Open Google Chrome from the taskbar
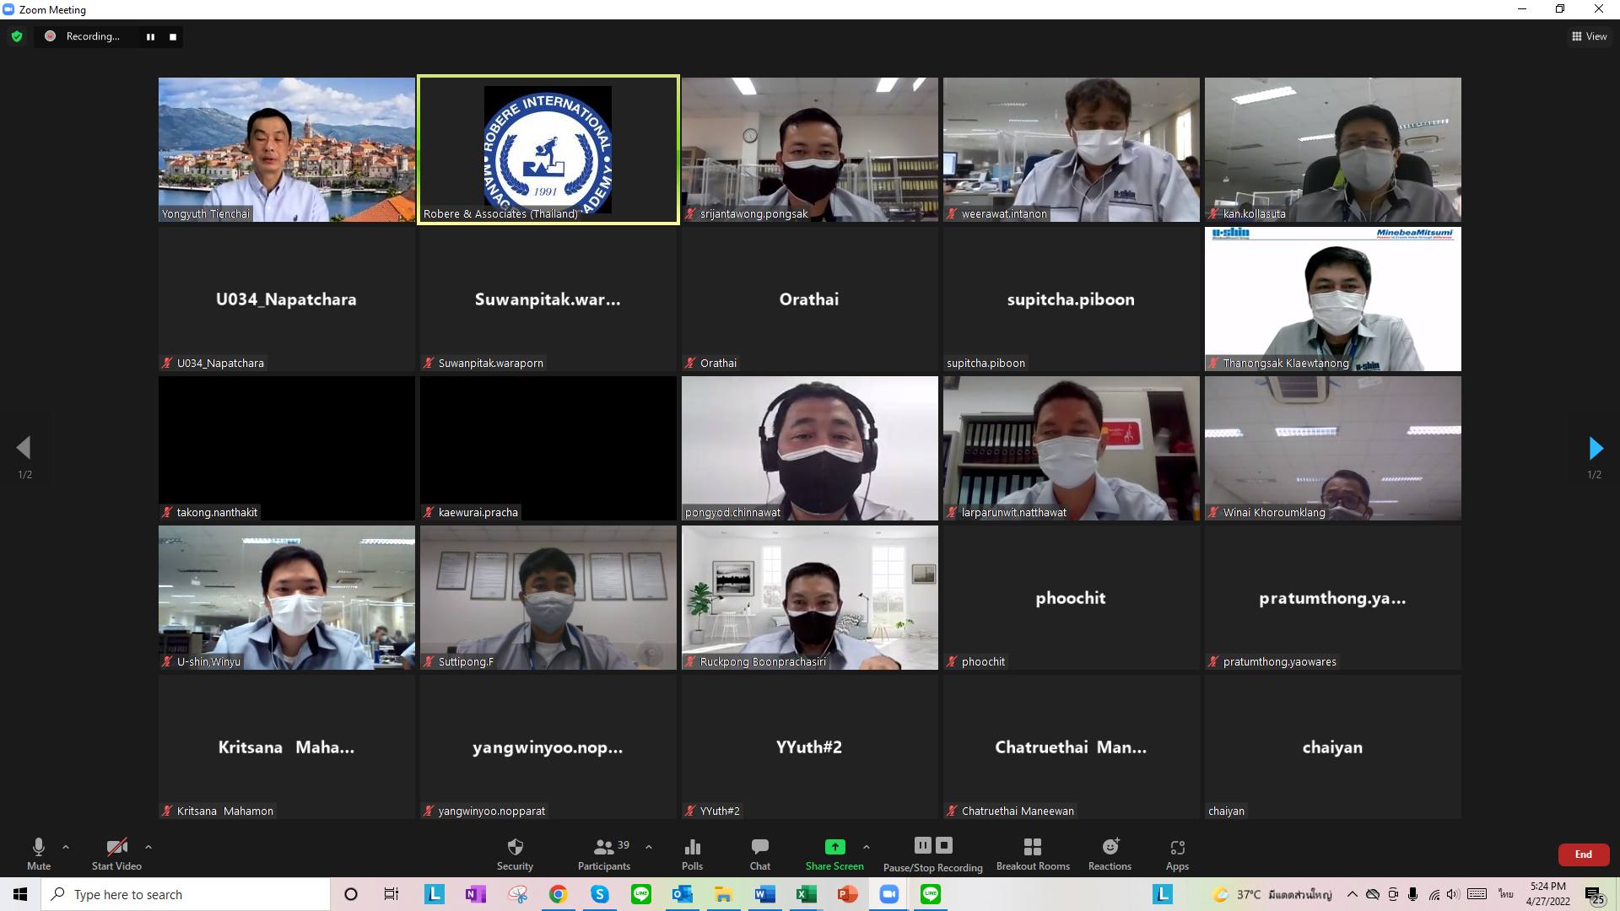Screen dimensions: 1620x911 pos(558,894)
